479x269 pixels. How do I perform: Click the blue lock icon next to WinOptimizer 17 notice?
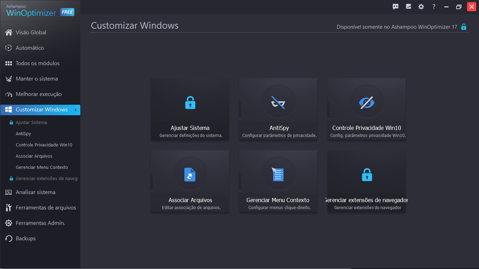464,27
